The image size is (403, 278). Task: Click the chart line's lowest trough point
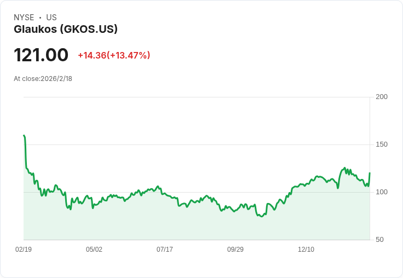click(x=262, y=217)
